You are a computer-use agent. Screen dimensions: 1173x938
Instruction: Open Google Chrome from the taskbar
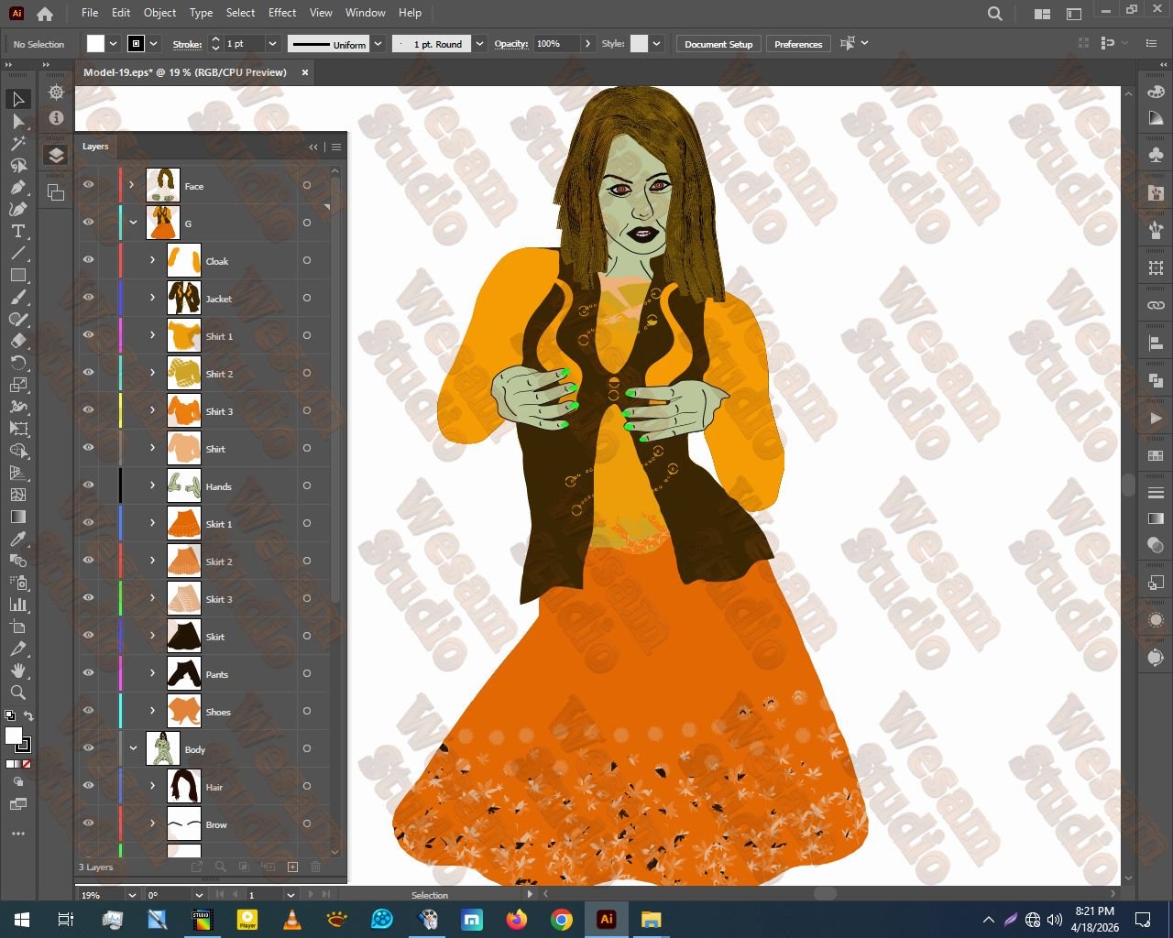click(562, 920)
